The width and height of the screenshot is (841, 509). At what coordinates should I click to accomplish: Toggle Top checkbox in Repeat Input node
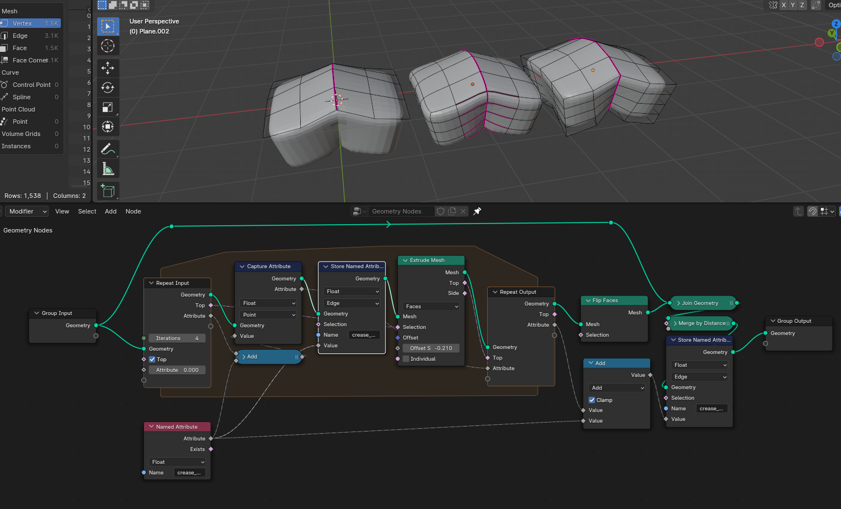[x=152, y=360]
